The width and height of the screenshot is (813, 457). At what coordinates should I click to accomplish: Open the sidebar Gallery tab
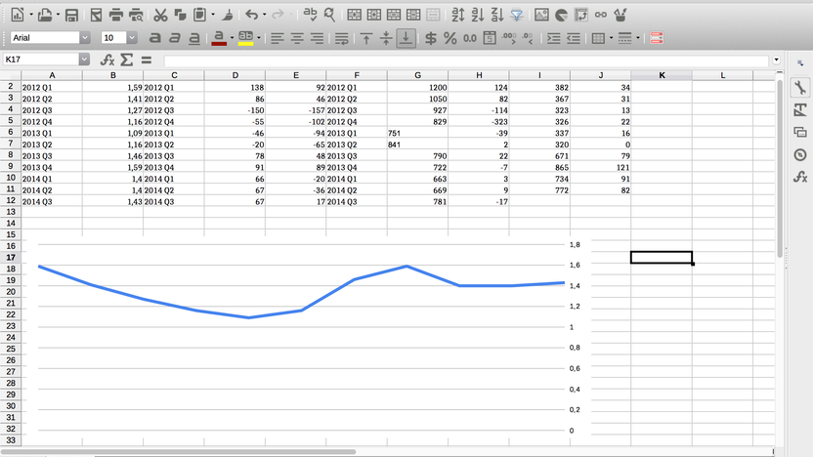pos(800,132)
